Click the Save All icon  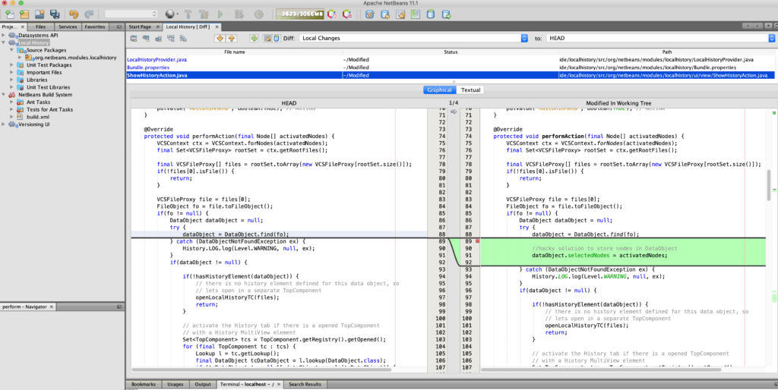click(55, 14)
